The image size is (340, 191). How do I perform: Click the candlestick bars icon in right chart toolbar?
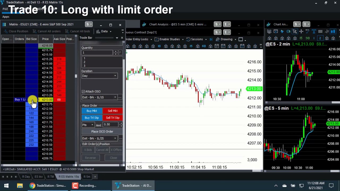(333, 32)
